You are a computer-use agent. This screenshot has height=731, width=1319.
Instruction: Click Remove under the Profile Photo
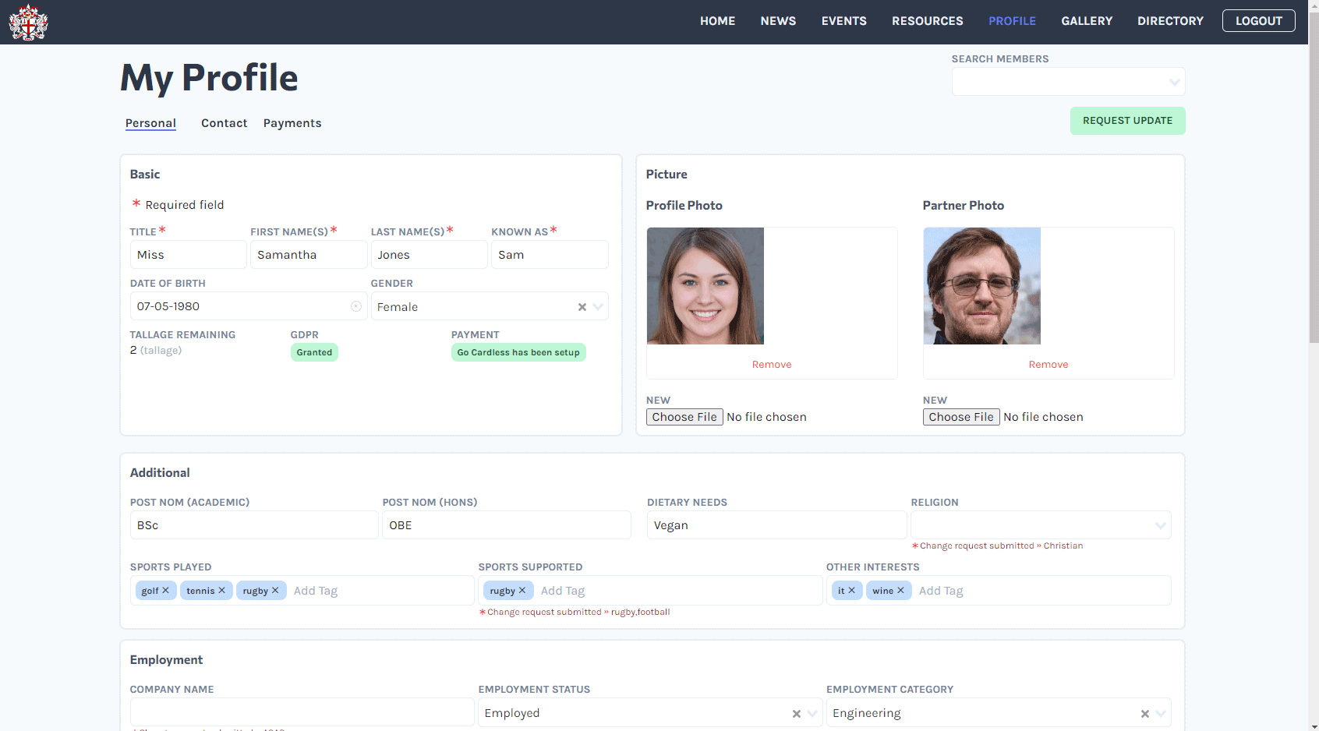771,365
